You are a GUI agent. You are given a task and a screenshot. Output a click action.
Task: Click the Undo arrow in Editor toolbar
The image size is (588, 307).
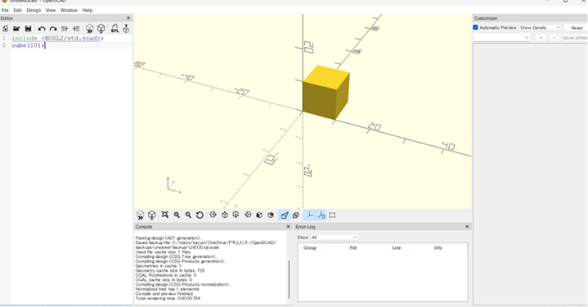click(x=41, y=29)
